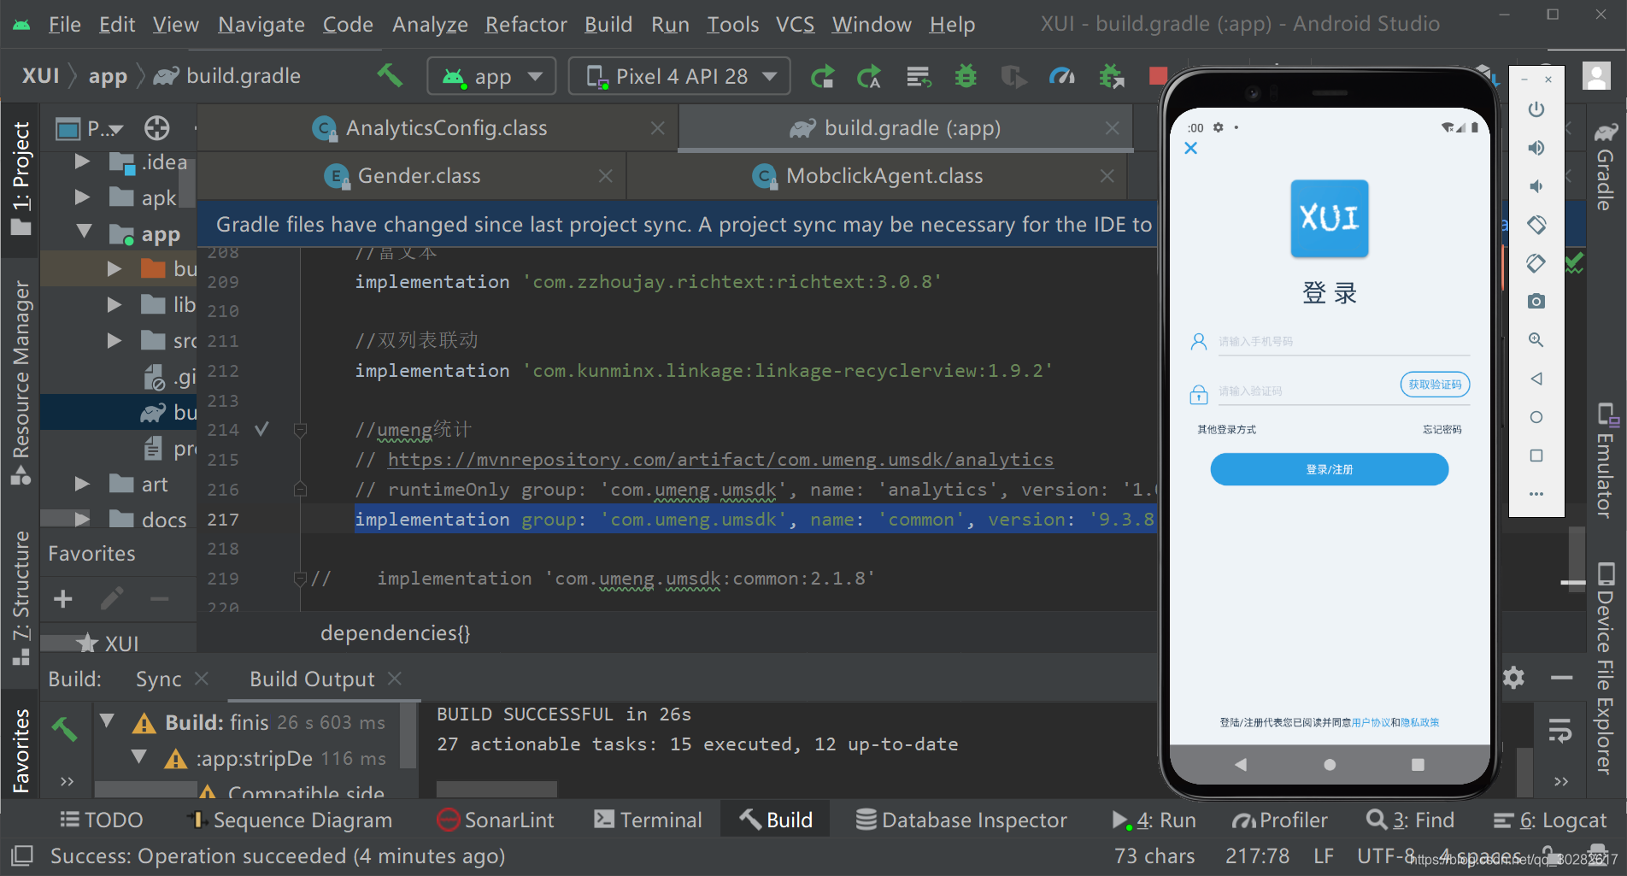Screen dimensions: 1627x876
Task: Take an emulator screenshot with camera icon
Action: coord(1536,301)
